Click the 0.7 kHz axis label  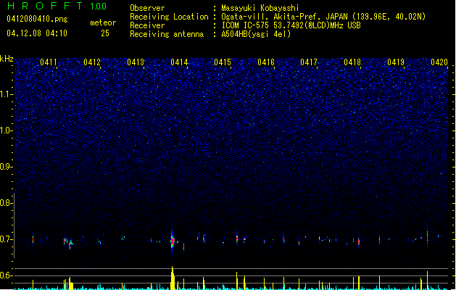point(7,239)
